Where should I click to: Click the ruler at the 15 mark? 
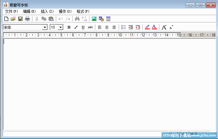click(x=178, y=35)
